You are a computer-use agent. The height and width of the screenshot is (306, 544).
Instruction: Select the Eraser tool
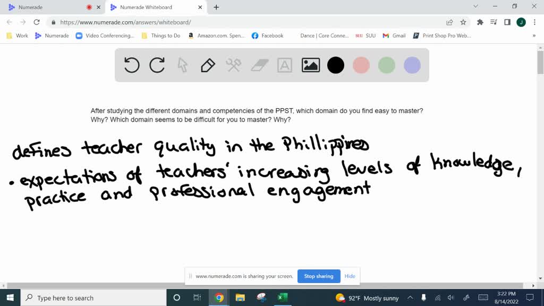tap(259, 65)
